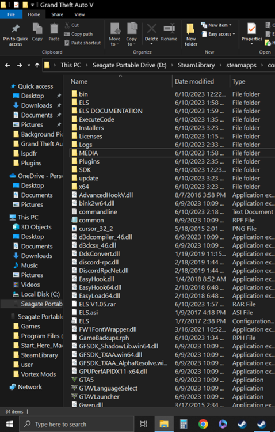Select Local Disk (C:) in navigation pane

pos(40,294)
